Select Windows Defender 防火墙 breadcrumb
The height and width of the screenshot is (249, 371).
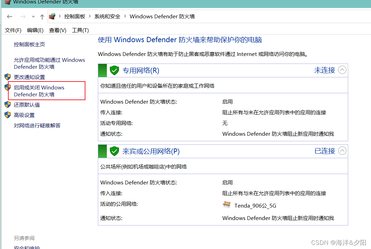[x=162, y=16]
